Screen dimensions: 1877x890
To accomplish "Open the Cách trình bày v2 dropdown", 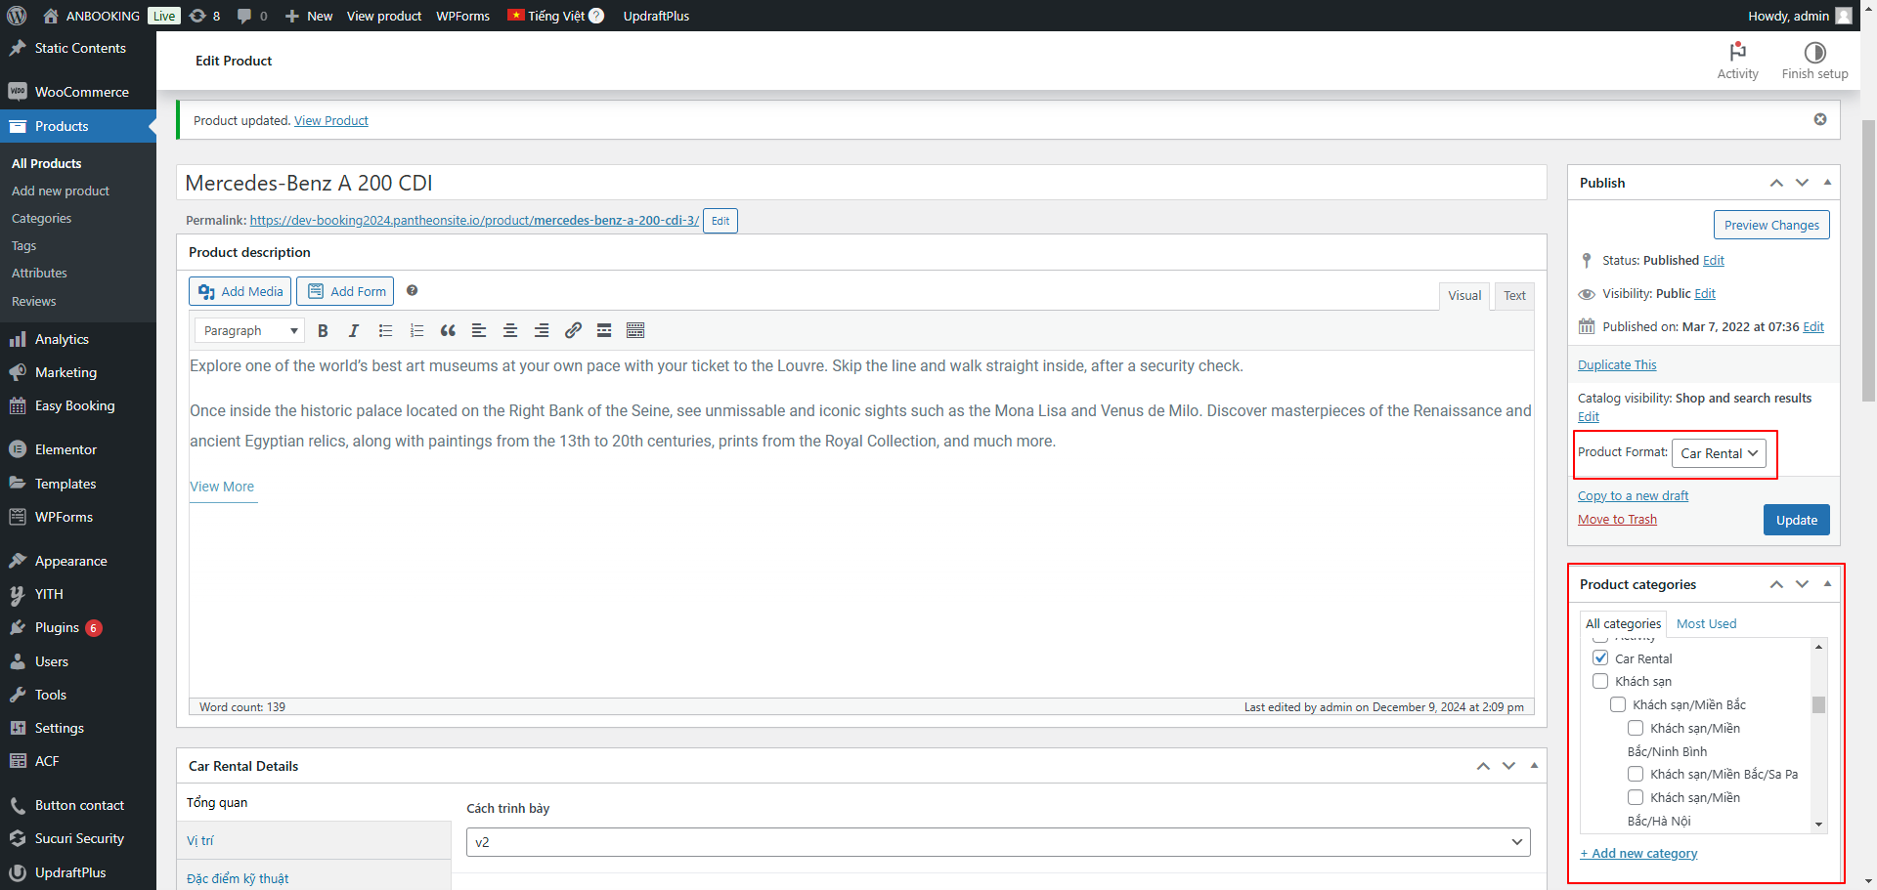I will tap(998, 842).
